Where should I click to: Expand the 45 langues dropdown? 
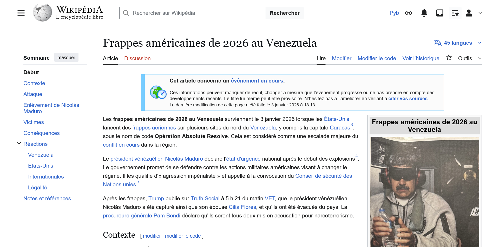tap(457, 43)
